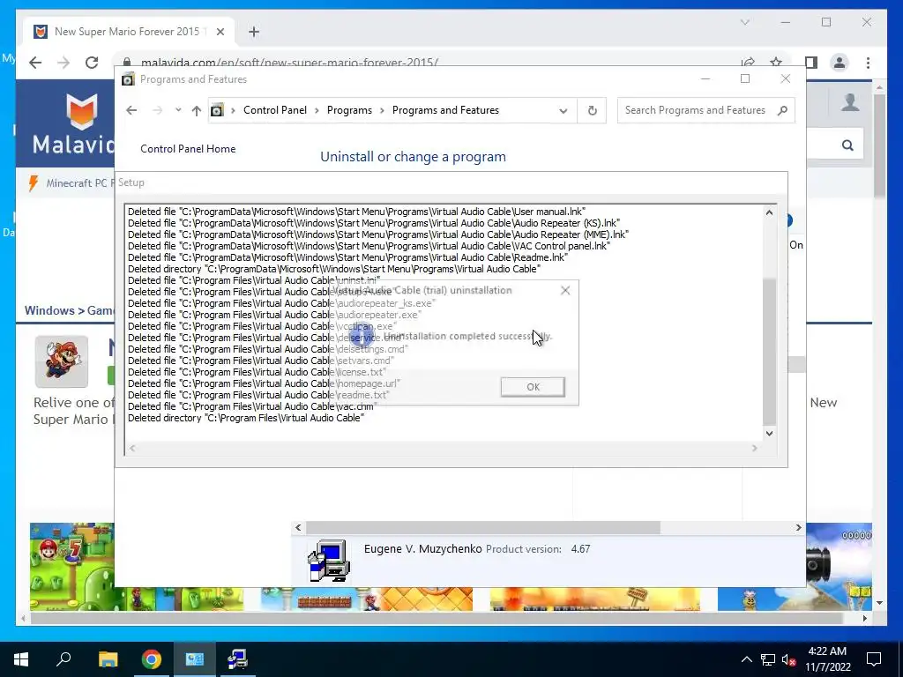Open the taskbar clock and date
Screen dimensions: 903x677
(827, 659)
